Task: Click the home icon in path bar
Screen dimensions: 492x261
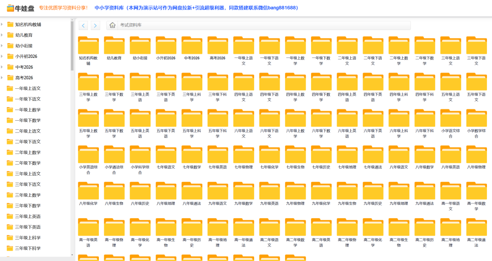Action: (113, 25)
